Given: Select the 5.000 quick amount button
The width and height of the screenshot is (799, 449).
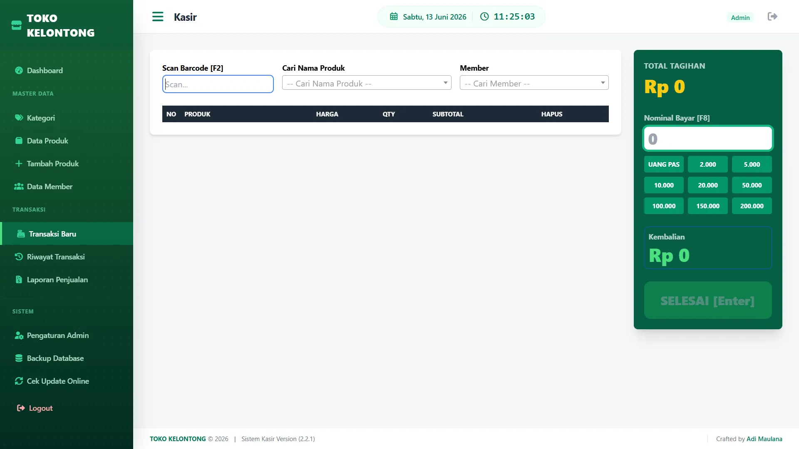Looking at the screenshot, I should pos(752,164).
